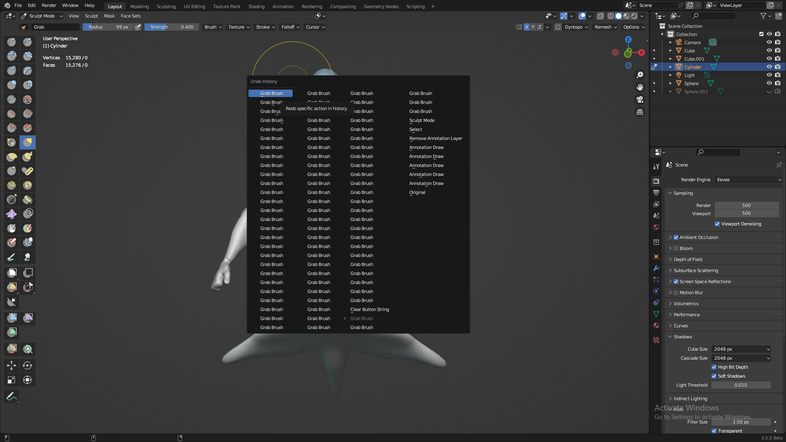The image size is (786, 442).
Task: Hide the Cube object with eye icon
Action: (769, 51)
